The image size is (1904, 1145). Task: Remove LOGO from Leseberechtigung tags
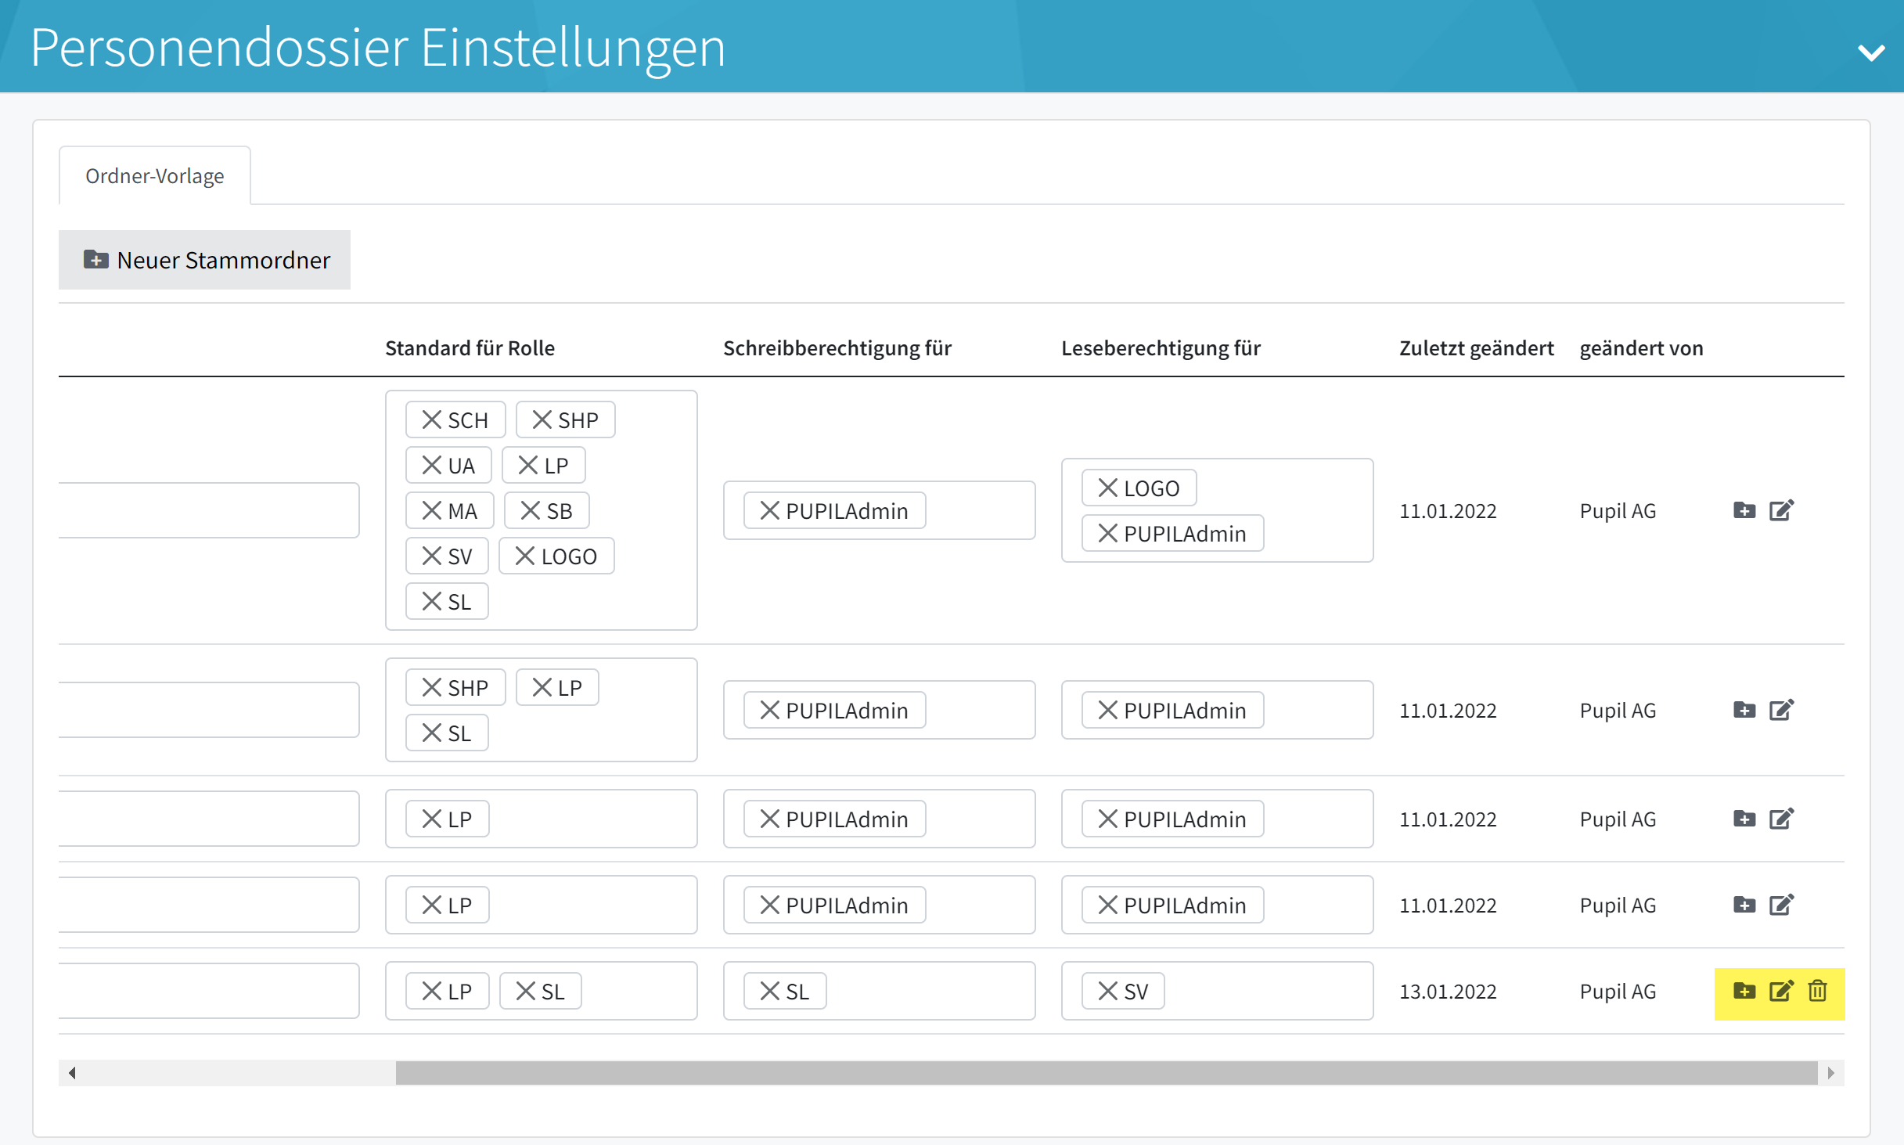coord(1107,488)
